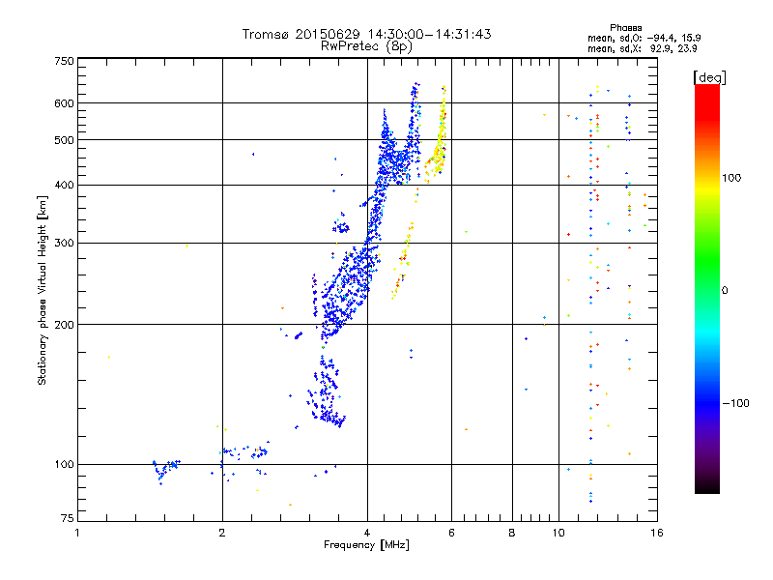Screen dimensions: 773x580
Task: Click the '2' x-axis tick label
Action: 222,533
